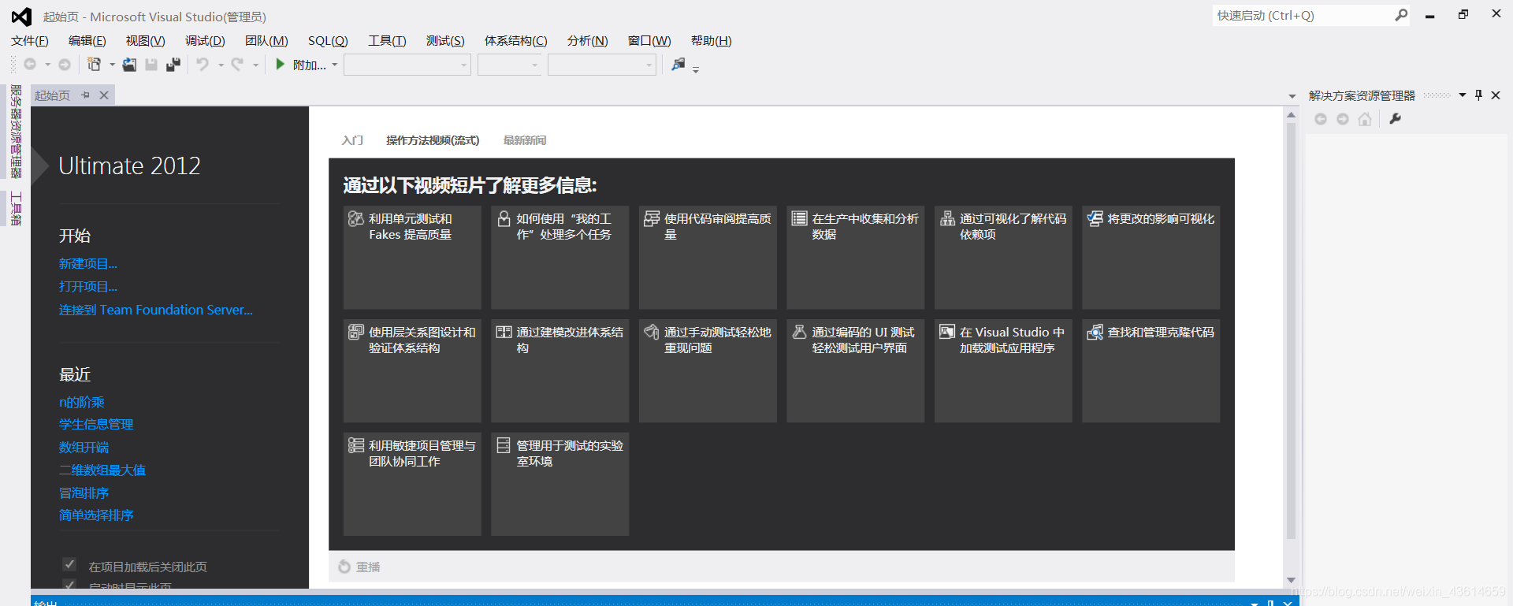Screen dimensions: 1513x606
Task: Open the 工具(T) menu
Action: point(387,41)
